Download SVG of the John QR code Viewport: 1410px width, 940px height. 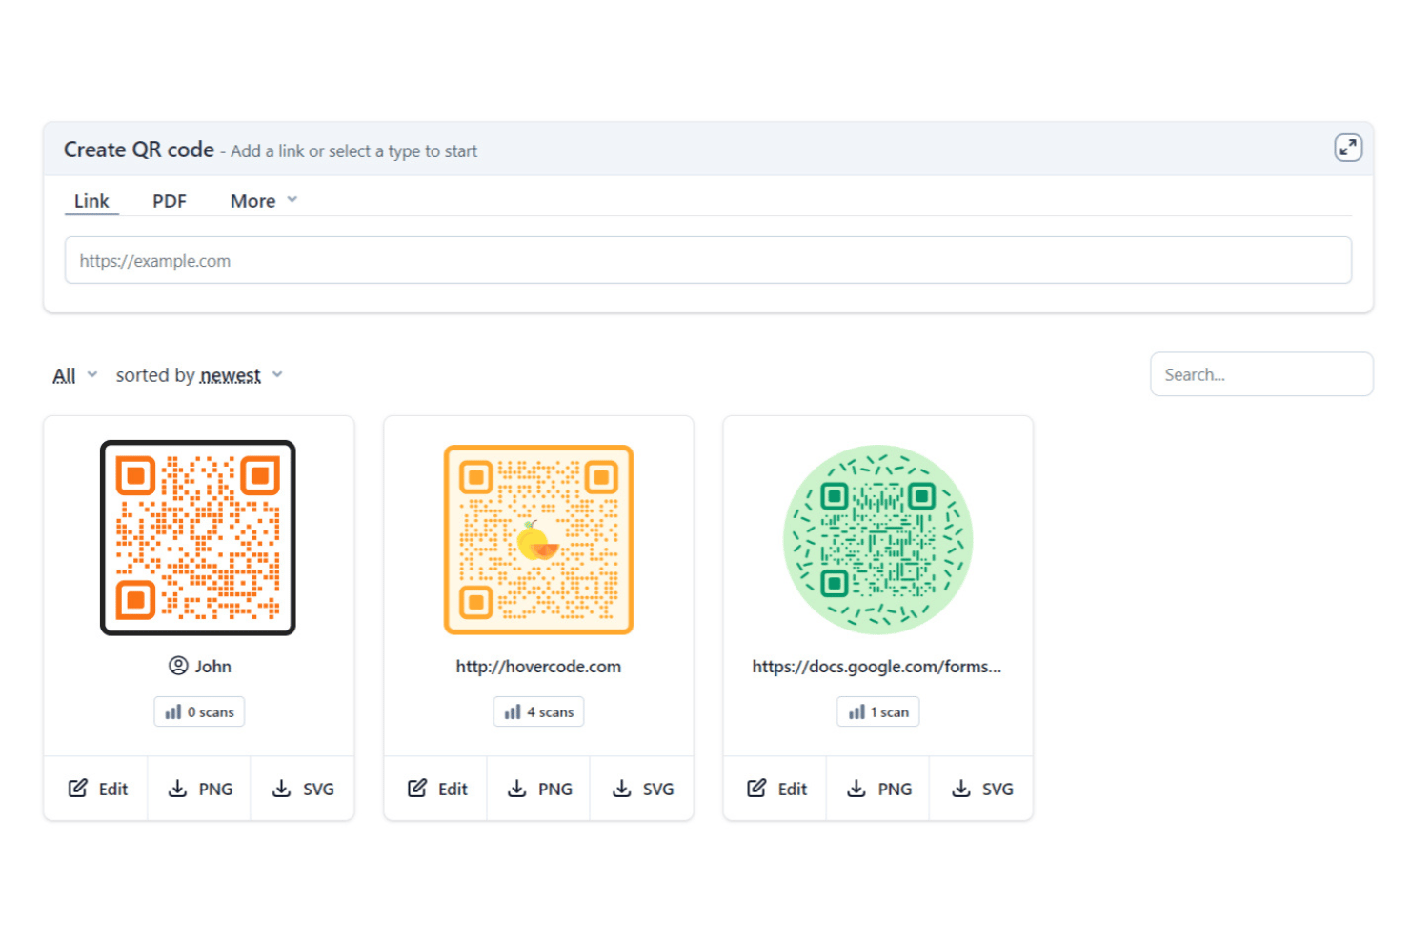point(302,789)
